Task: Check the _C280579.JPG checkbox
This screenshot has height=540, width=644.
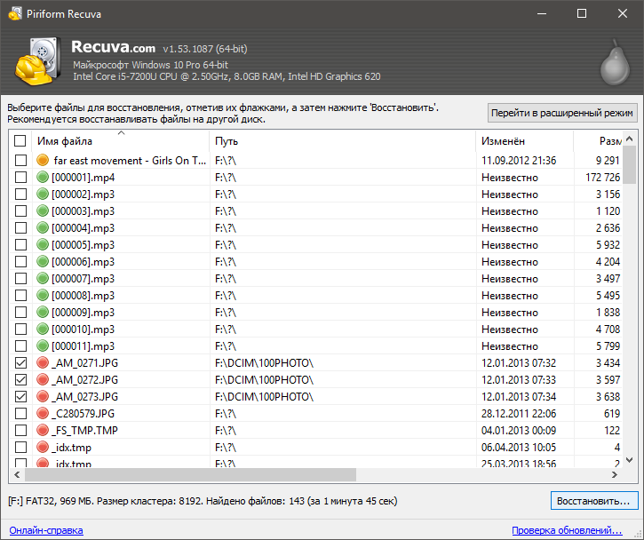Action: pos(20,413)
